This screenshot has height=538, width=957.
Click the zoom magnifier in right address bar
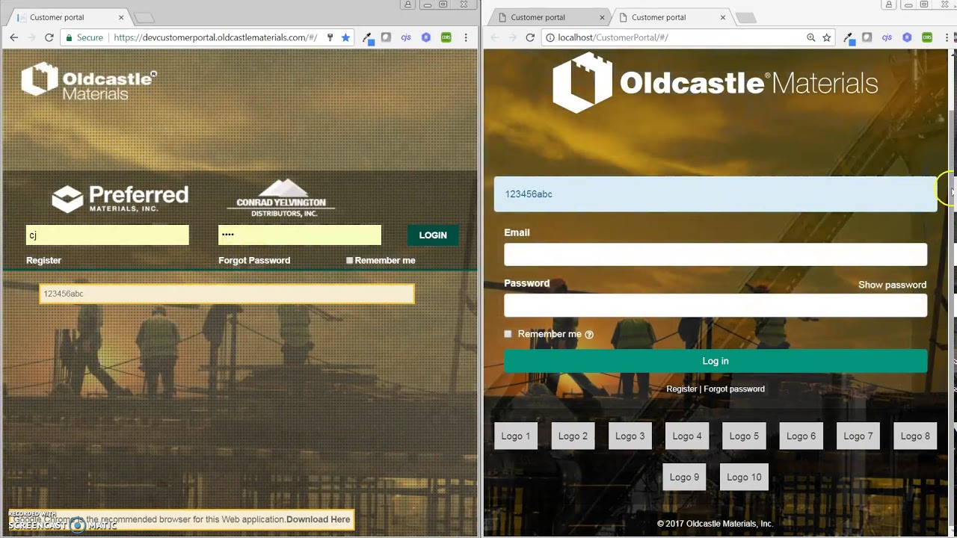[x=810, y=37]
